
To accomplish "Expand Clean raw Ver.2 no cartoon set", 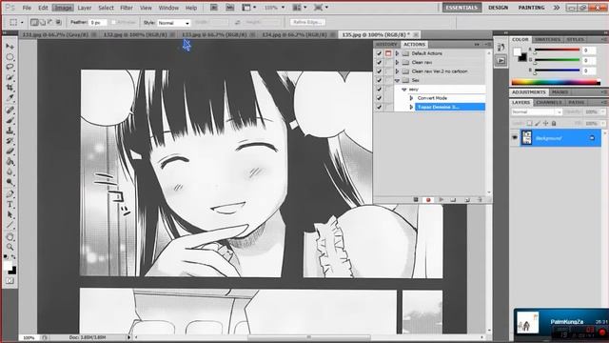I will (397, 71).
